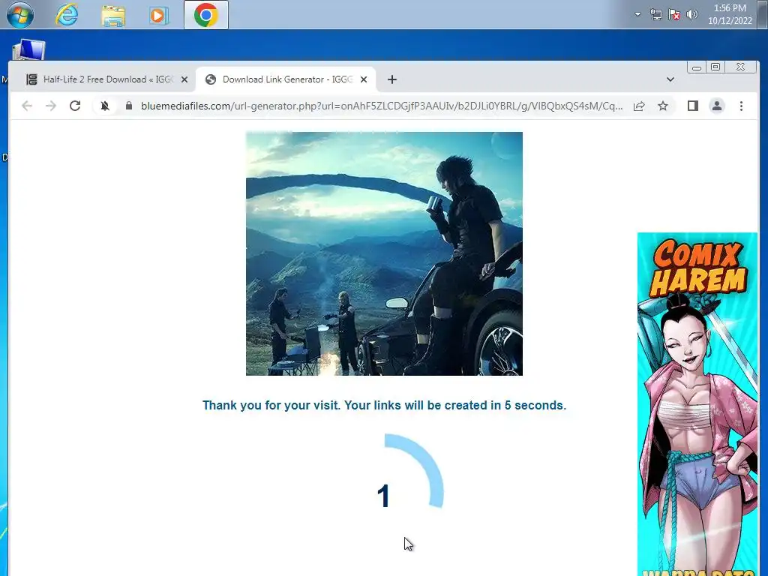Click the Action Center flag icon
This screenshot has width=768, height=576.
[674, 14]
